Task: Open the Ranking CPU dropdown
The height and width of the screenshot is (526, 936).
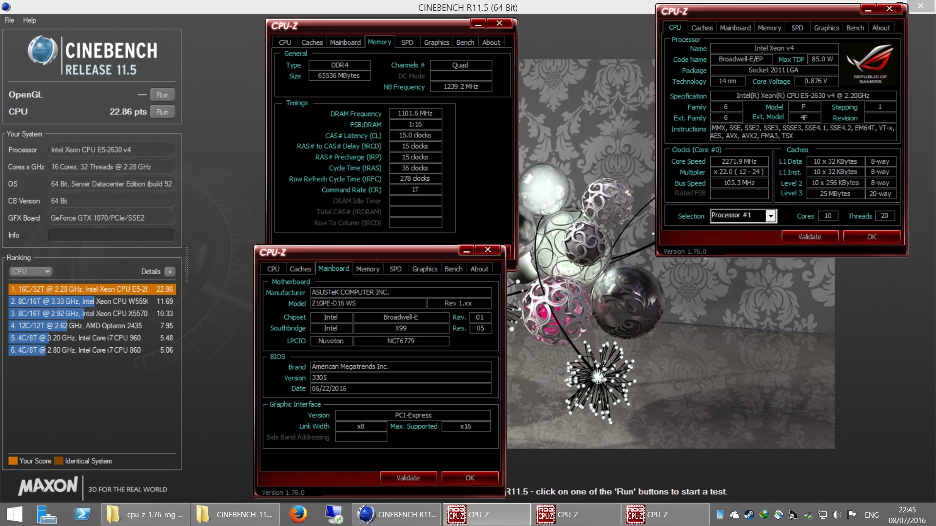Action: click(30, 272)
